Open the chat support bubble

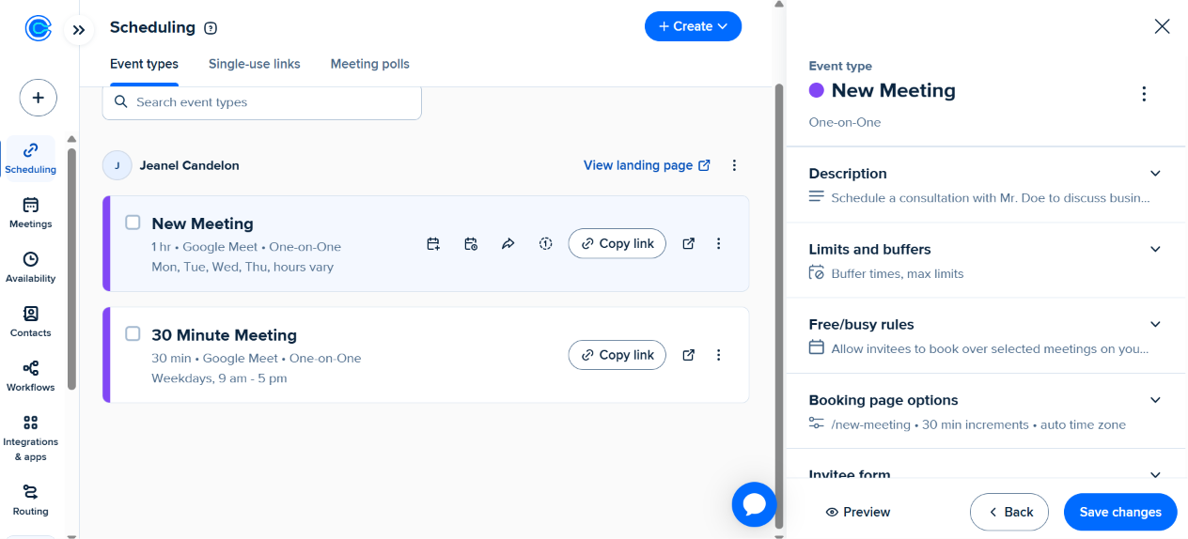coord(755,504)
